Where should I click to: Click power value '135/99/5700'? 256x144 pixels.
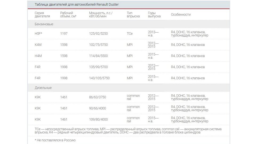point(98,67)
